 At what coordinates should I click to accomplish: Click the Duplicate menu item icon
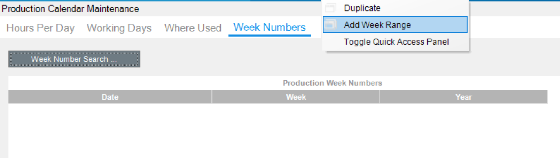[330, 8]
